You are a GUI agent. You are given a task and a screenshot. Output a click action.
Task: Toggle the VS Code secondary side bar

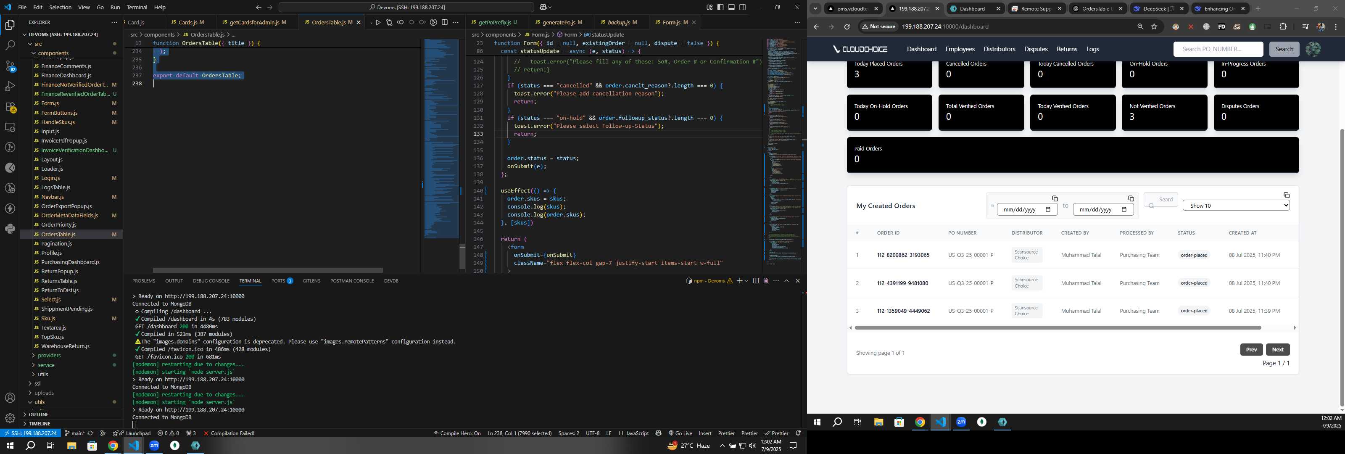(742, 7)
